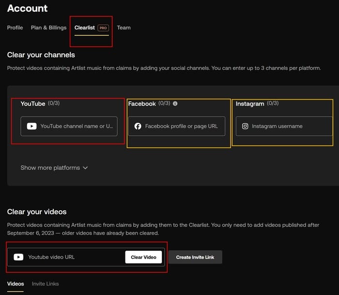Select the Videos tab
Viewport: 339px width, 295px height.
pos(15,284)
